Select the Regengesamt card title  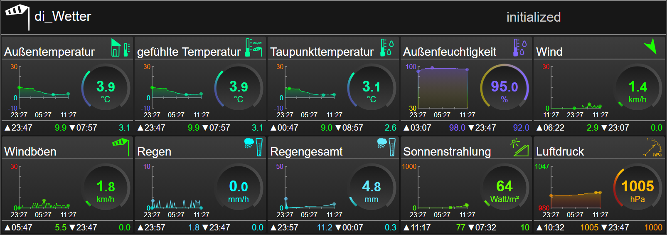click(x=306, y=151)
